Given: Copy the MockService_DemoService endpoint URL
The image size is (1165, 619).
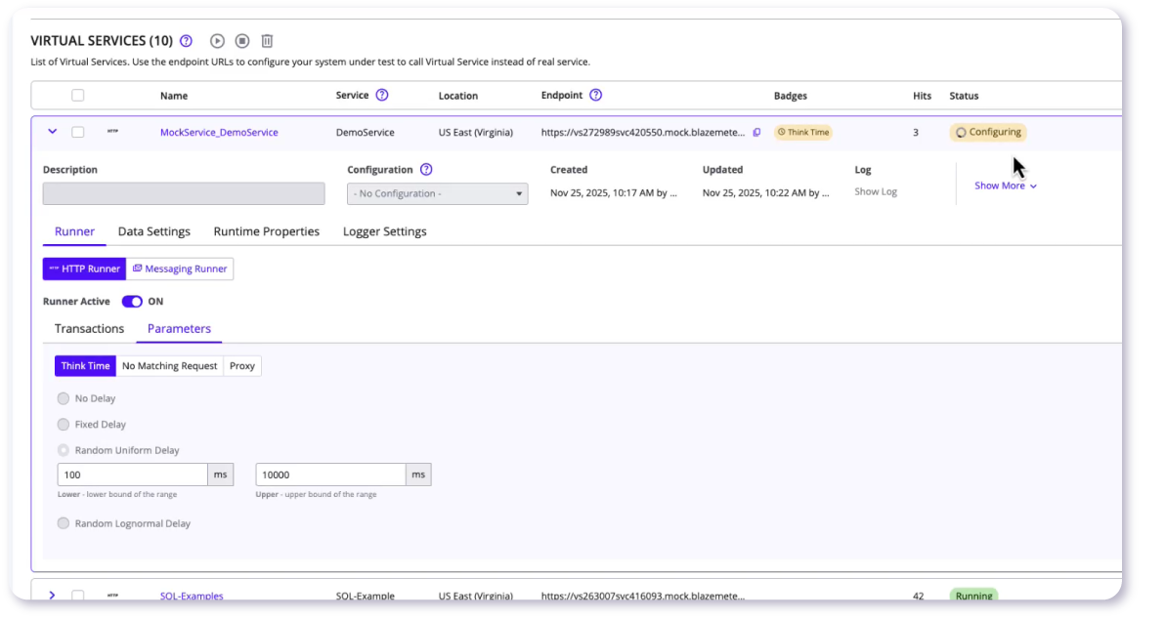Looking at the screenshot, I should [756, 133].
